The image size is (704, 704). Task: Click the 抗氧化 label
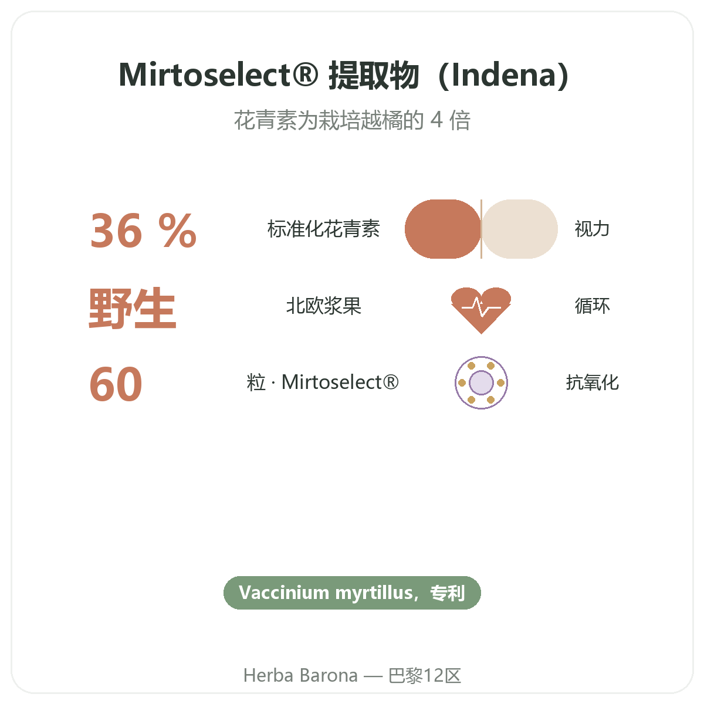click(x=593, y=383)
